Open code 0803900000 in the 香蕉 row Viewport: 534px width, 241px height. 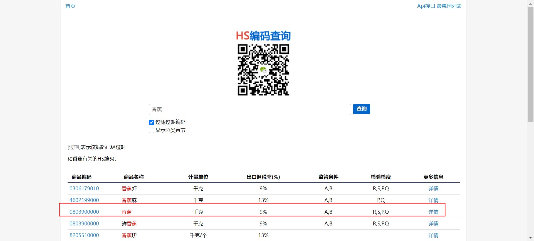click(84, 212)
